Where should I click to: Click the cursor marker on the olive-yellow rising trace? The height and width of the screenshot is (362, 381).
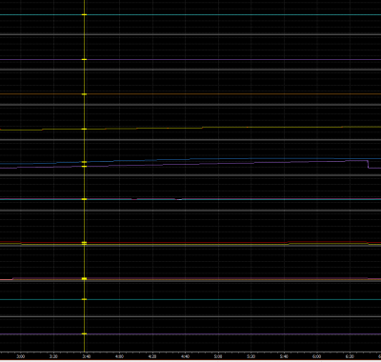click(84, 129)
